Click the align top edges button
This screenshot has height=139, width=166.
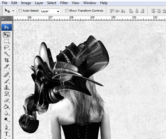pos(112,11)
